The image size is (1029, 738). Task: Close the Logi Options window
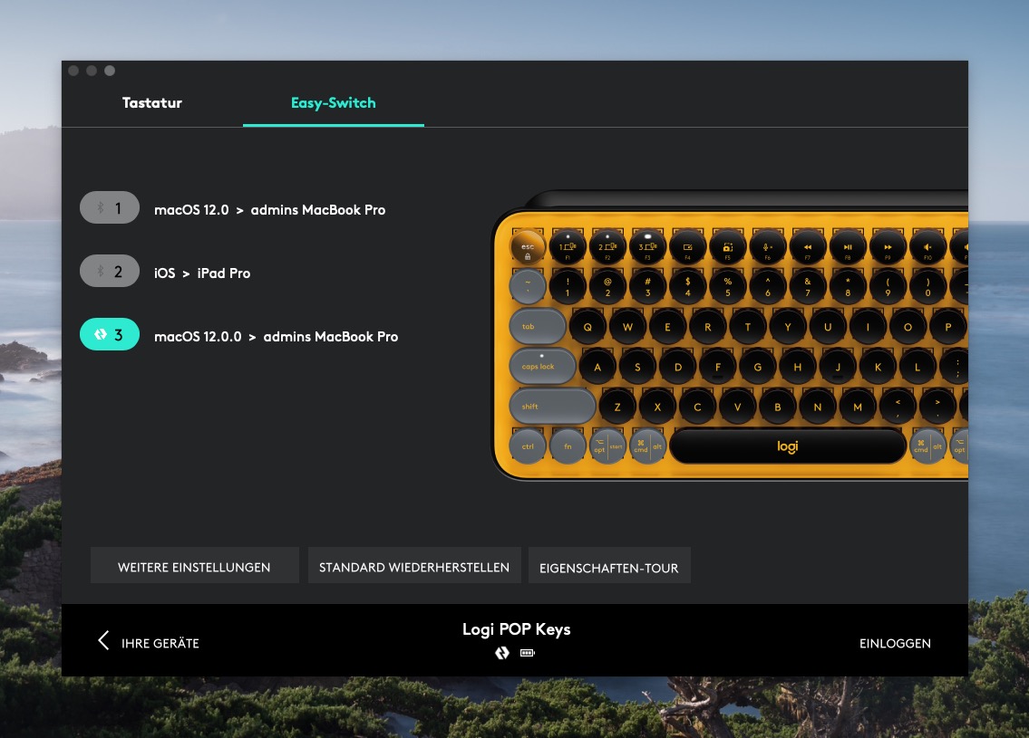(x=73, y=71)
